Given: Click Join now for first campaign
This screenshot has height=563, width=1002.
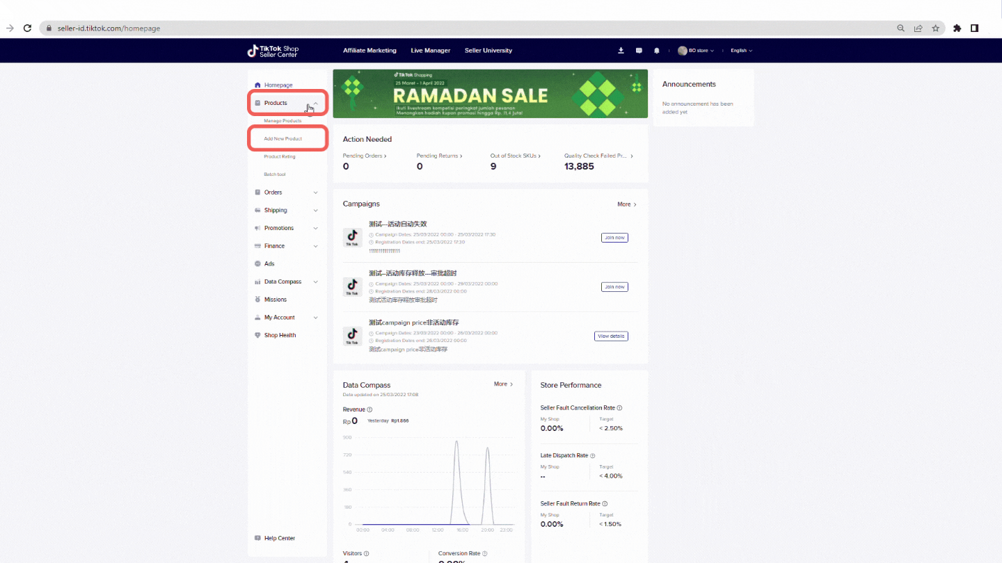Looking at the screenshot, I should pos(614,238).
